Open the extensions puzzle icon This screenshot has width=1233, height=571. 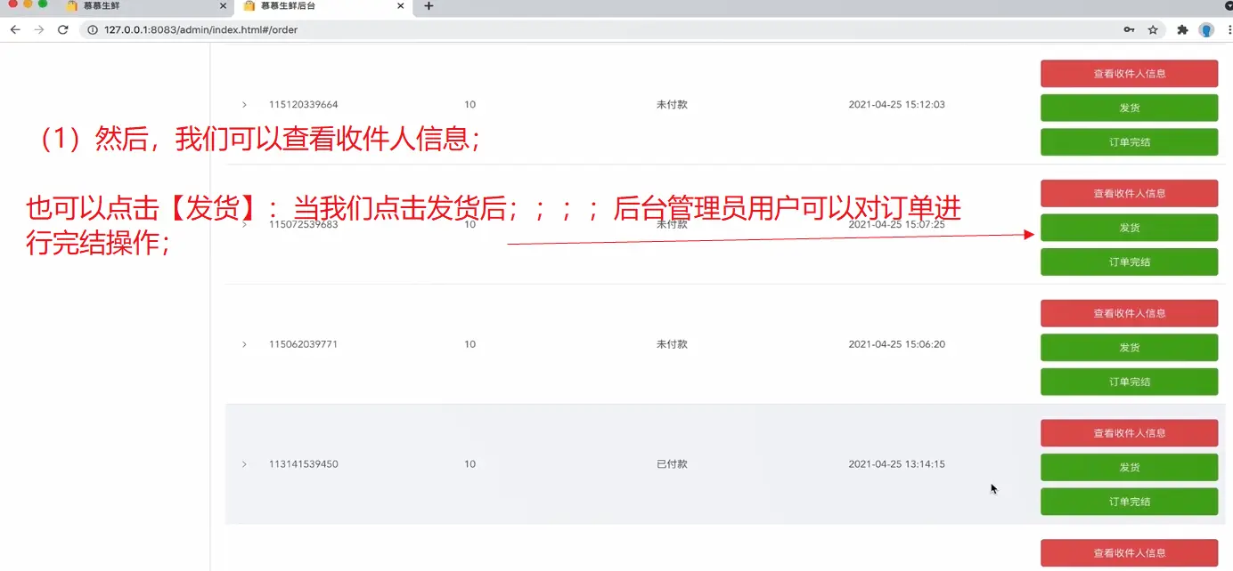[x=1182, y=29]
